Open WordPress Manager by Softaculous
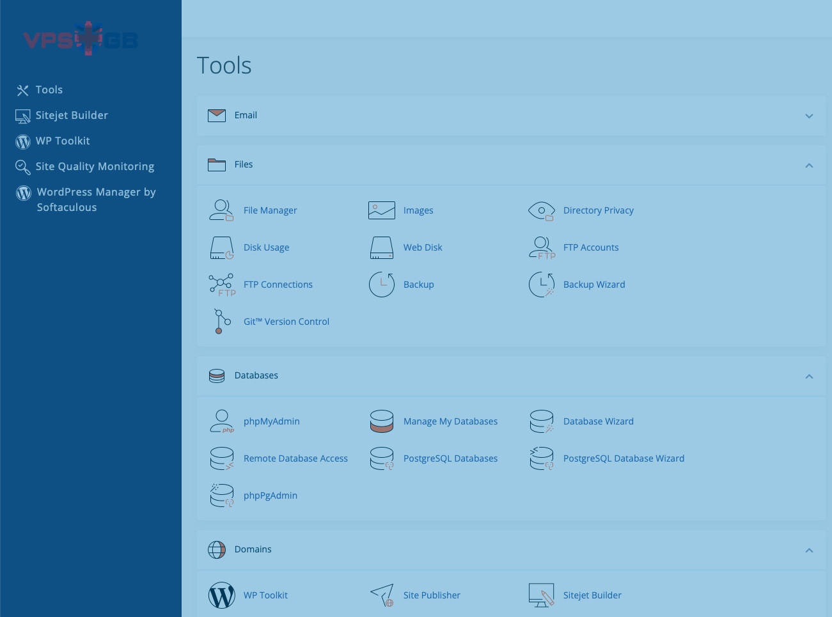The width and height of the screenshot is (832, 617). point(96,199)
